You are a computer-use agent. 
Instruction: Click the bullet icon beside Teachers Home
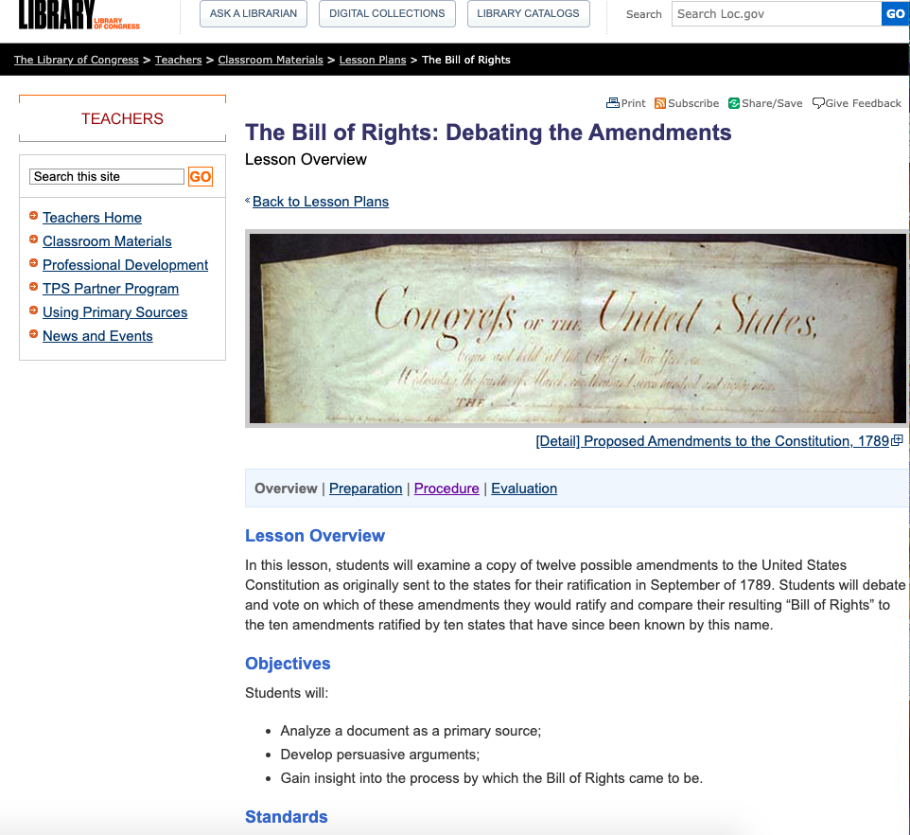(x=34, y=217)
